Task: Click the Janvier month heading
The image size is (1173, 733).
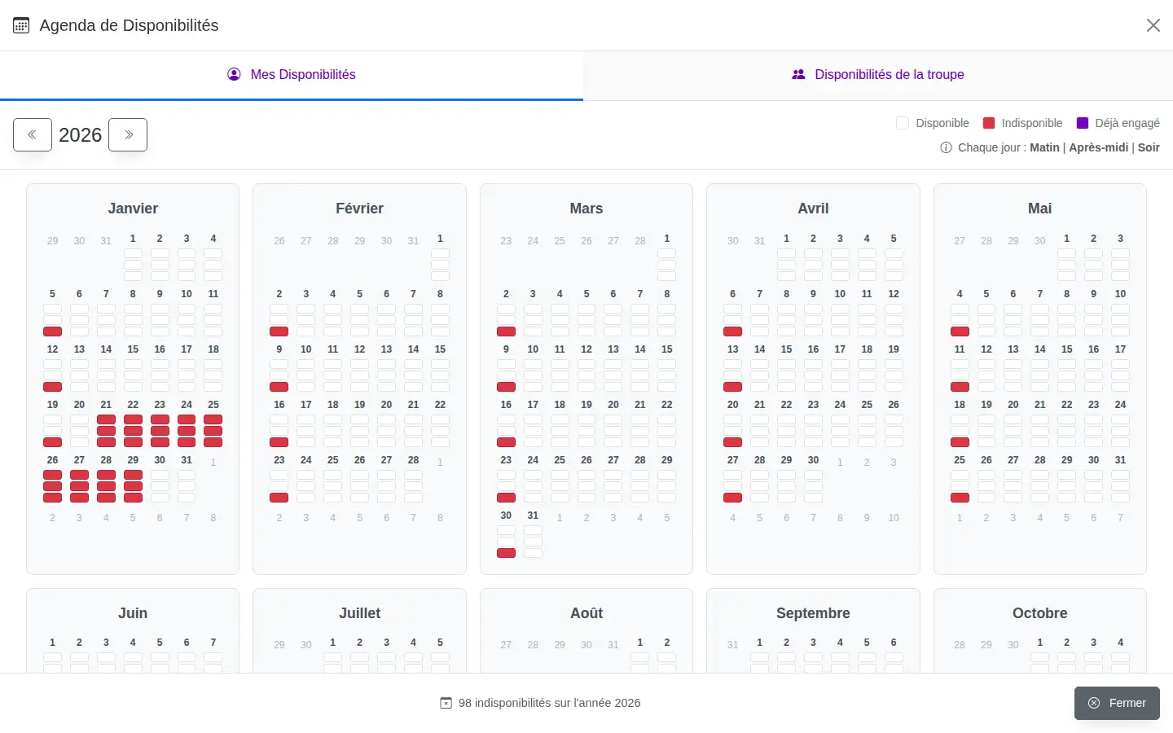Action: pyautogui.click(x=133, y=208)
